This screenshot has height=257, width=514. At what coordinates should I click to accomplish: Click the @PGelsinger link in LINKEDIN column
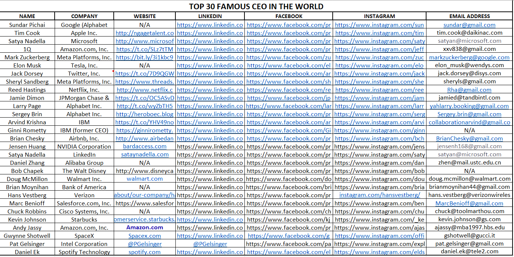click(210, 244)
